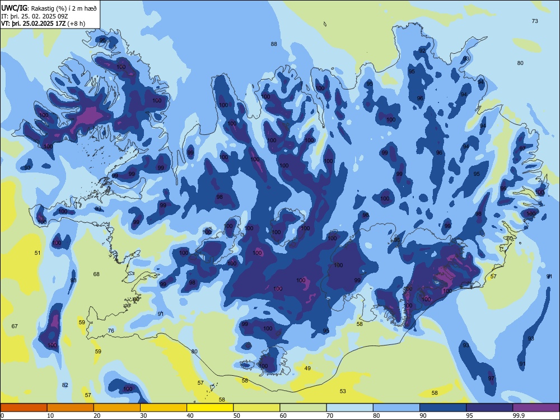
Task: Select the '30' legend tick label
Action: (143, 416)
